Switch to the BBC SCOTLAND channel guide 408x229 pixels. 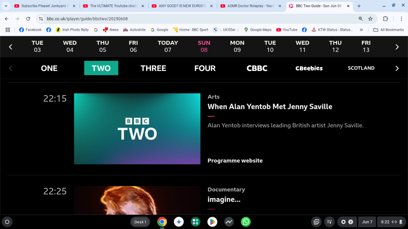[x=361, y=68]
